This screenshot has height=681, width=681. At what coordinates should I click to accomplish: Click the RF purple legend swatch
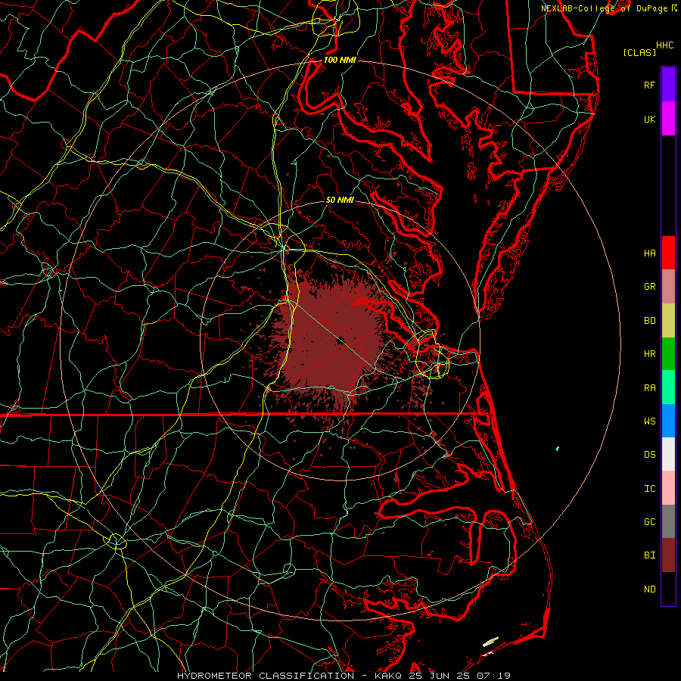click(668, 85)
